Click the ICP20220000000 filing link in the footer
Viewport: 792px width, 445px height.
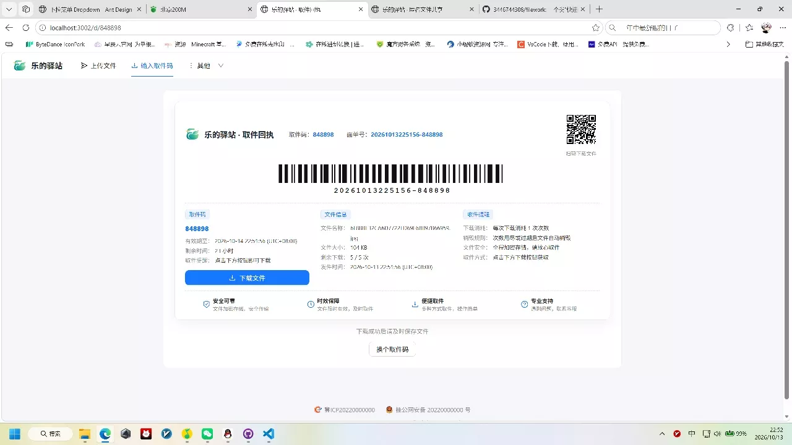pyautogui.click(x=345, y=410)
